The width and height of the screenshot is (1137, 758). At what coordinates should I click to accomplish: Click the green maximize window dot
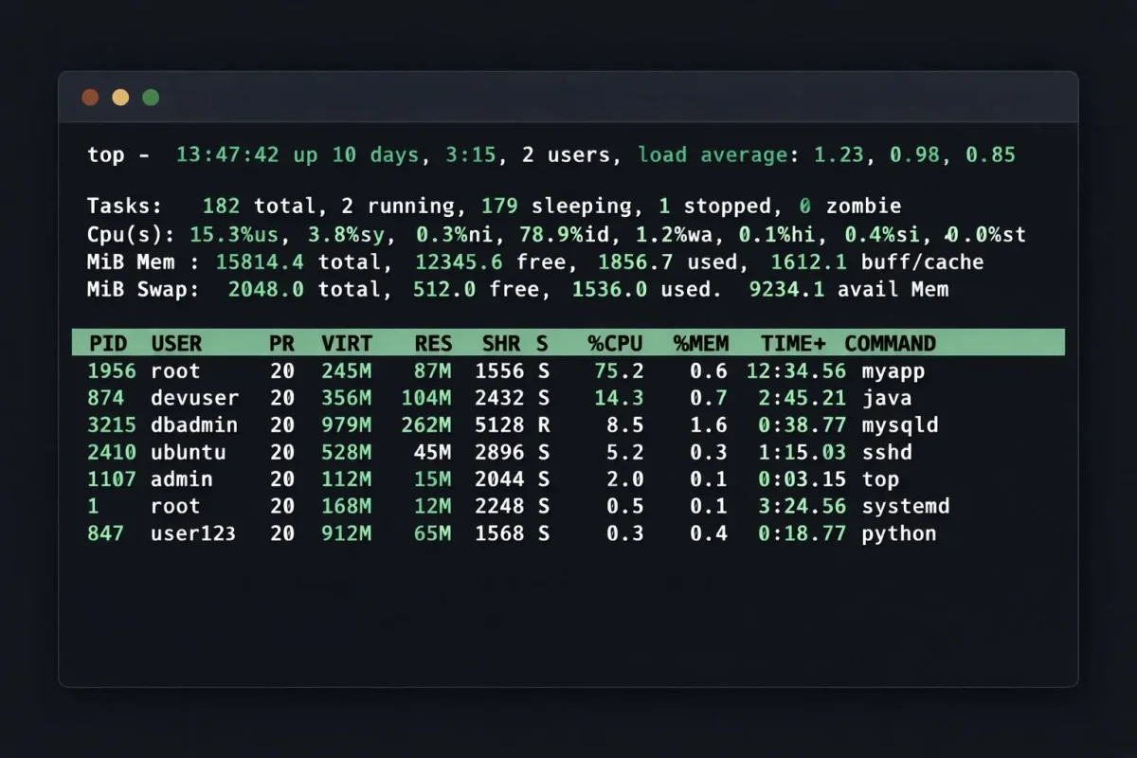point(151,97)
